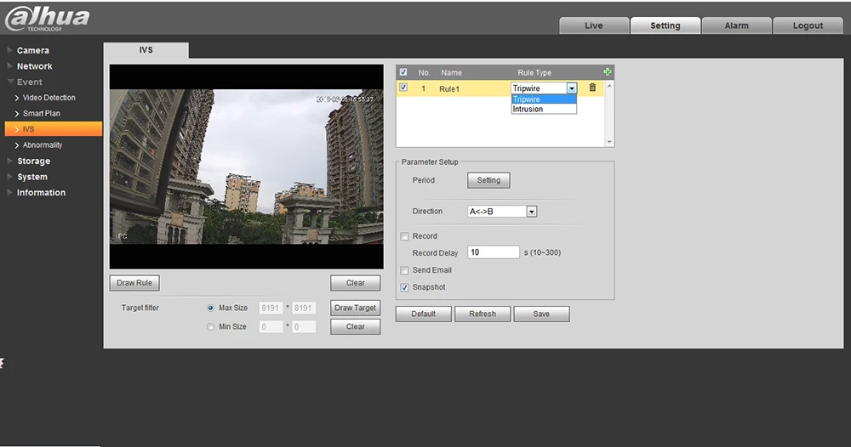Toggle the select-all rules checkbox in header

(x=403, y=72)
